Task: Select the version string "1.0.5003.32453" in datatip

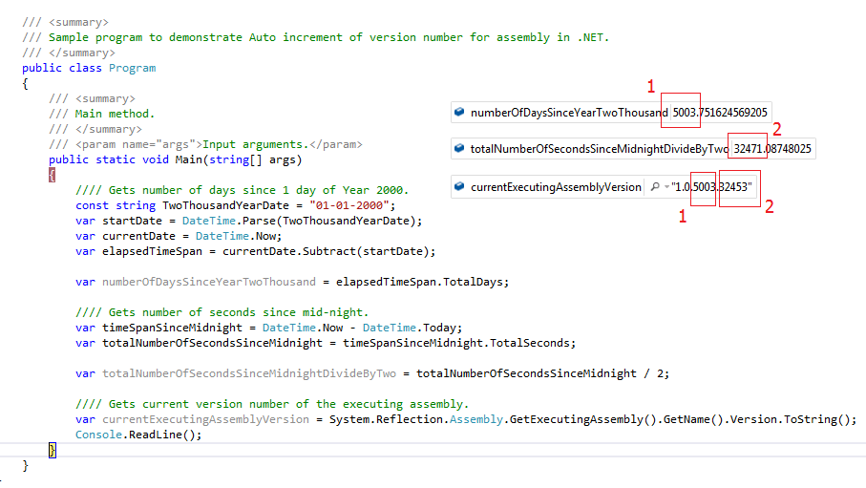Action: point(711,187)
